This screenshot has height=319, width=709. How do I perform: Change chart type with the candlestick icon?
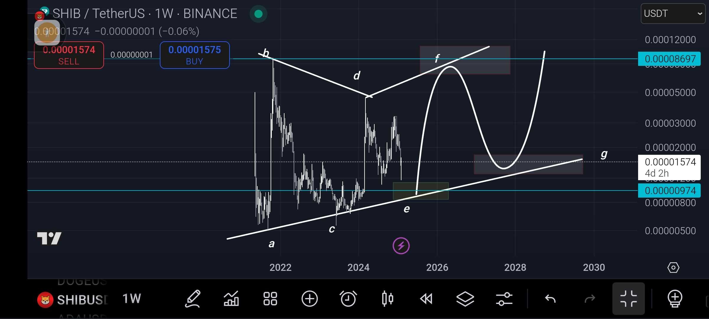click(x=387, y=299)
